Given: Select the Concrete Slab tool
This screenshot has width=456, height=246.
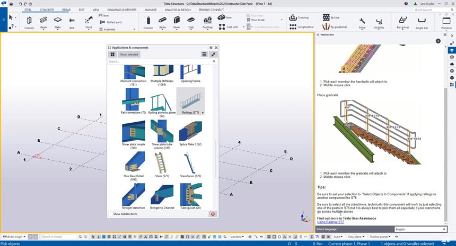Looking at the screenshot, I should click(x=191, y=22).
